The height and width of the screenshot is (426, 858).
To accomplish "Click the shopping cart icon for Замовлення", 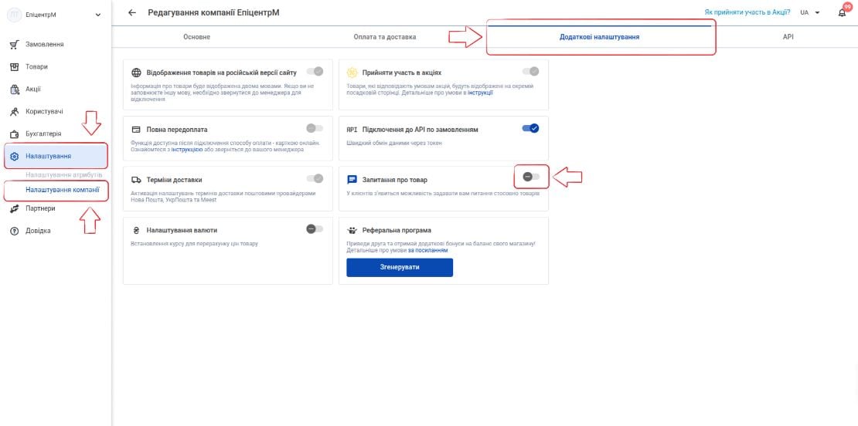I will click(15, 44).
